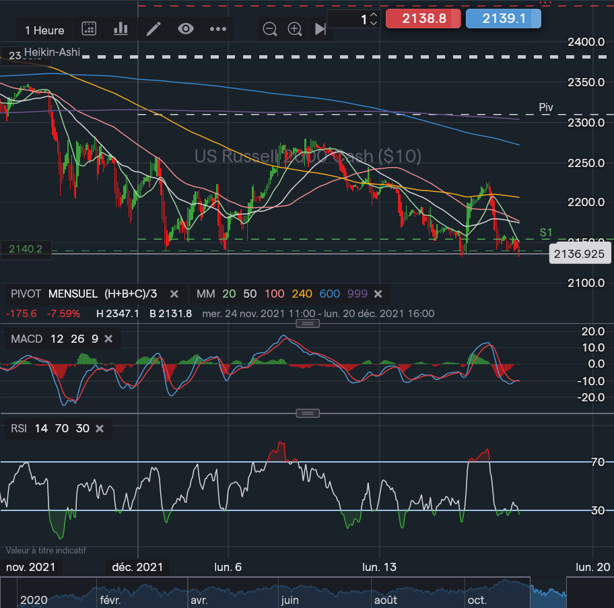Remove the MACD 12 26 9 indicator
The width and height of the screenshot is (614, 608).
(108, 339)
